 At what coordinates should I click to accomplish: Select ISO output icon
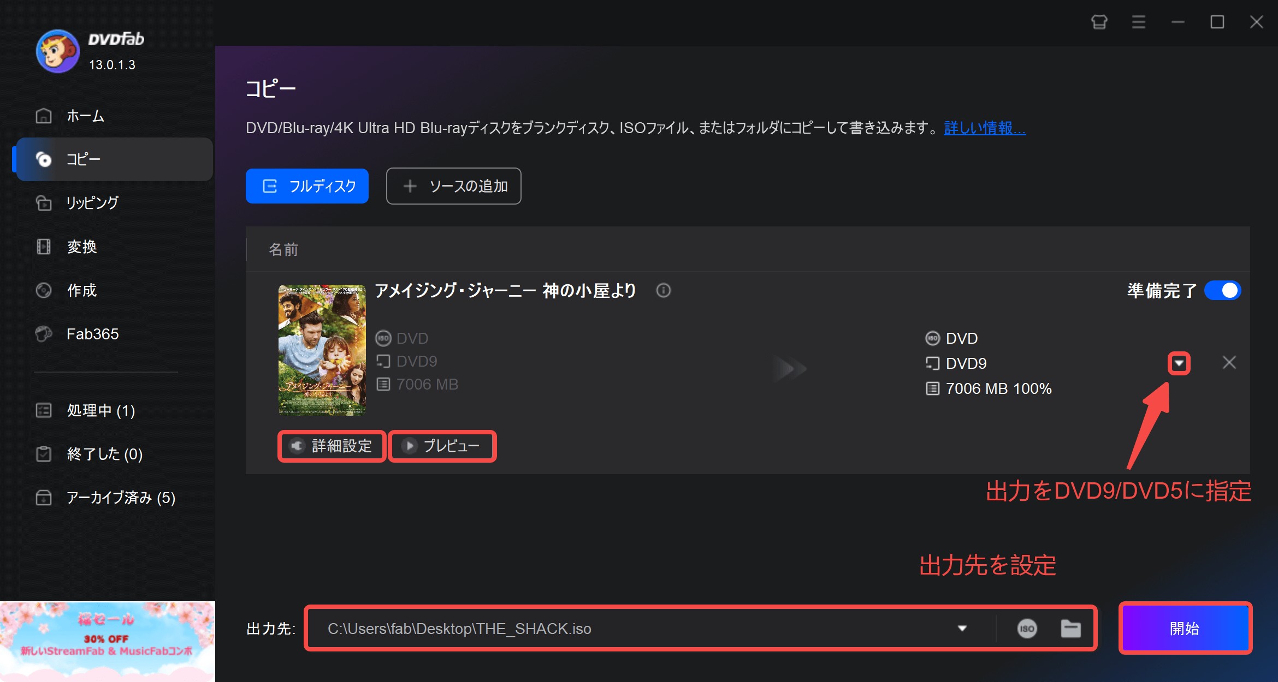point(1027,629)
